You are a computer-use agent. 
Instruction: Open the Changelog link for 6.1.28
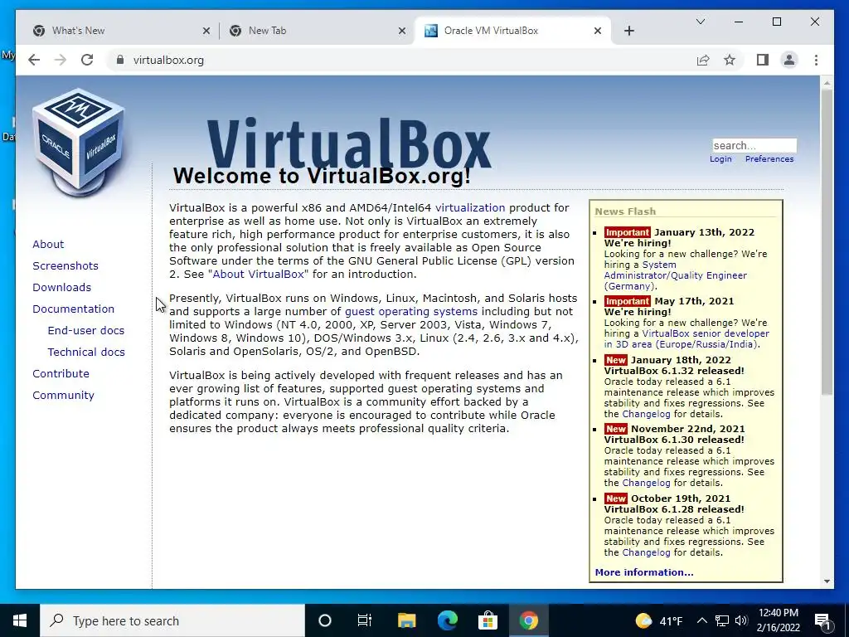coord(646,552)
